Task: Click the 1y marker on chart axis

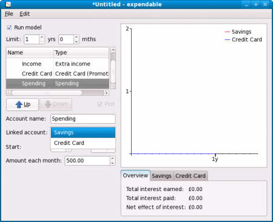Action: 215,160
